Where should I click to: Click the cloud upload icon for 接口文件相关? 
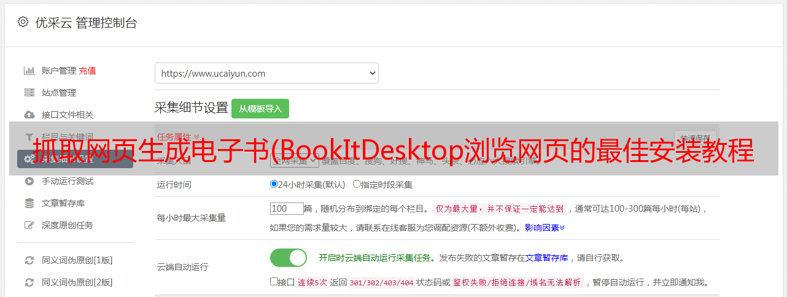(29, 115)
